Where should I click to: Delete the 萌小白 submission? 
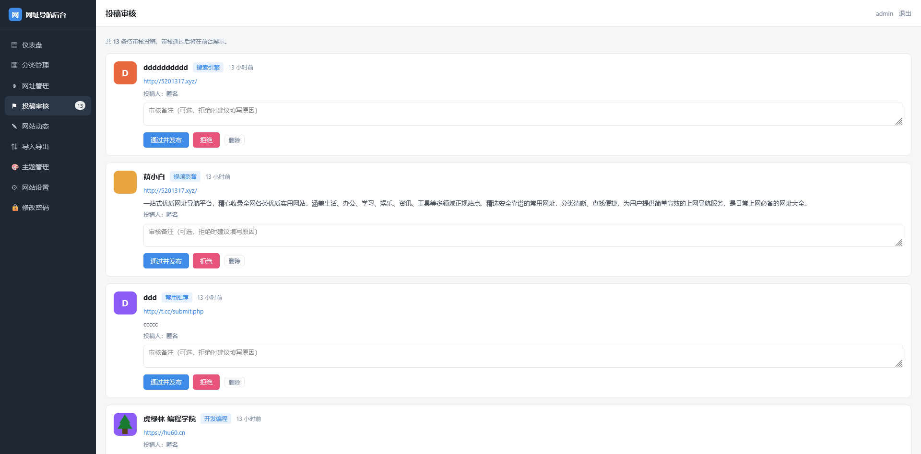point(235,261)
